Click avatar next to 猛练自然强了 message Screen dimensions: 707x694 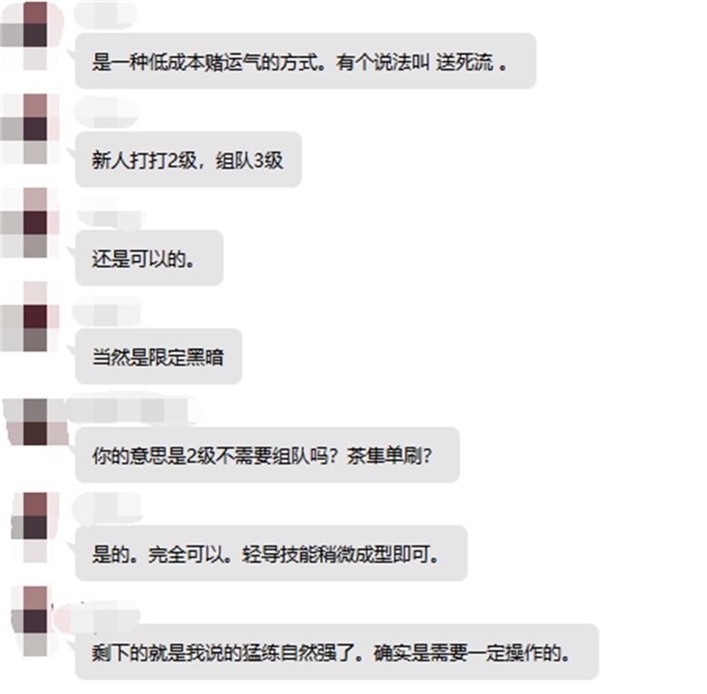coord(34,621)
